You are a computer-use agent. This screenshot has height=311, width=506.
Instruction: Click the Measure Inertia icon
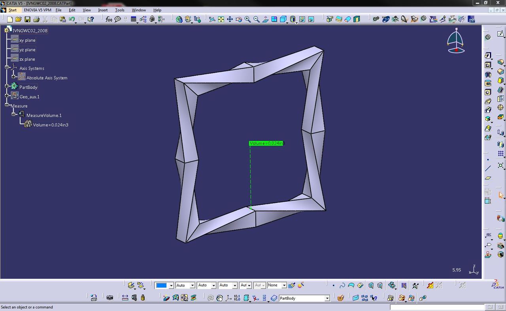[x=143, y=298]
